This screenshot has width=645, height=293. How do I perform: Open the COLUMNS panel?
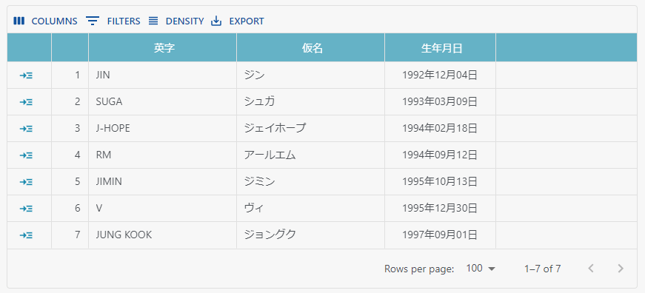[45, 21]
